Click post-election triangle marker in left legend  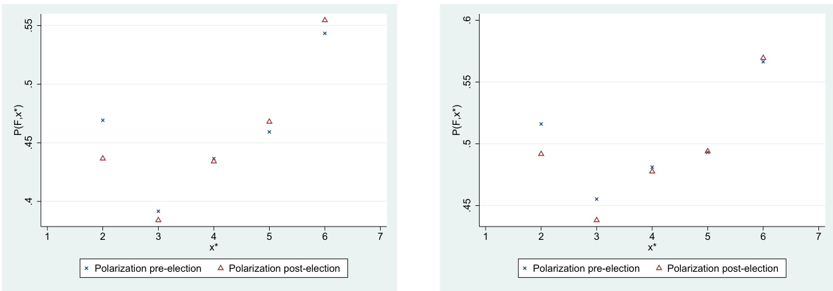click(x=221, y=268)
